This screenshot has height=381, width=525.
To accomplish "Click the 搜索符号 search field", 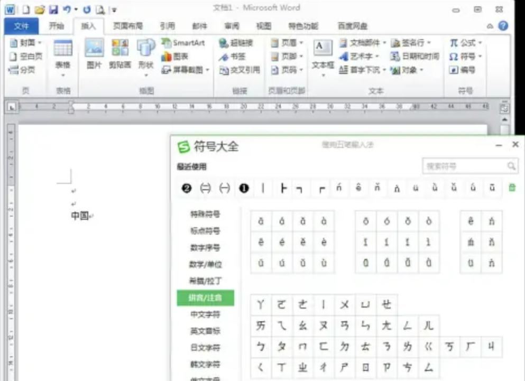I will tap(466, 166).
